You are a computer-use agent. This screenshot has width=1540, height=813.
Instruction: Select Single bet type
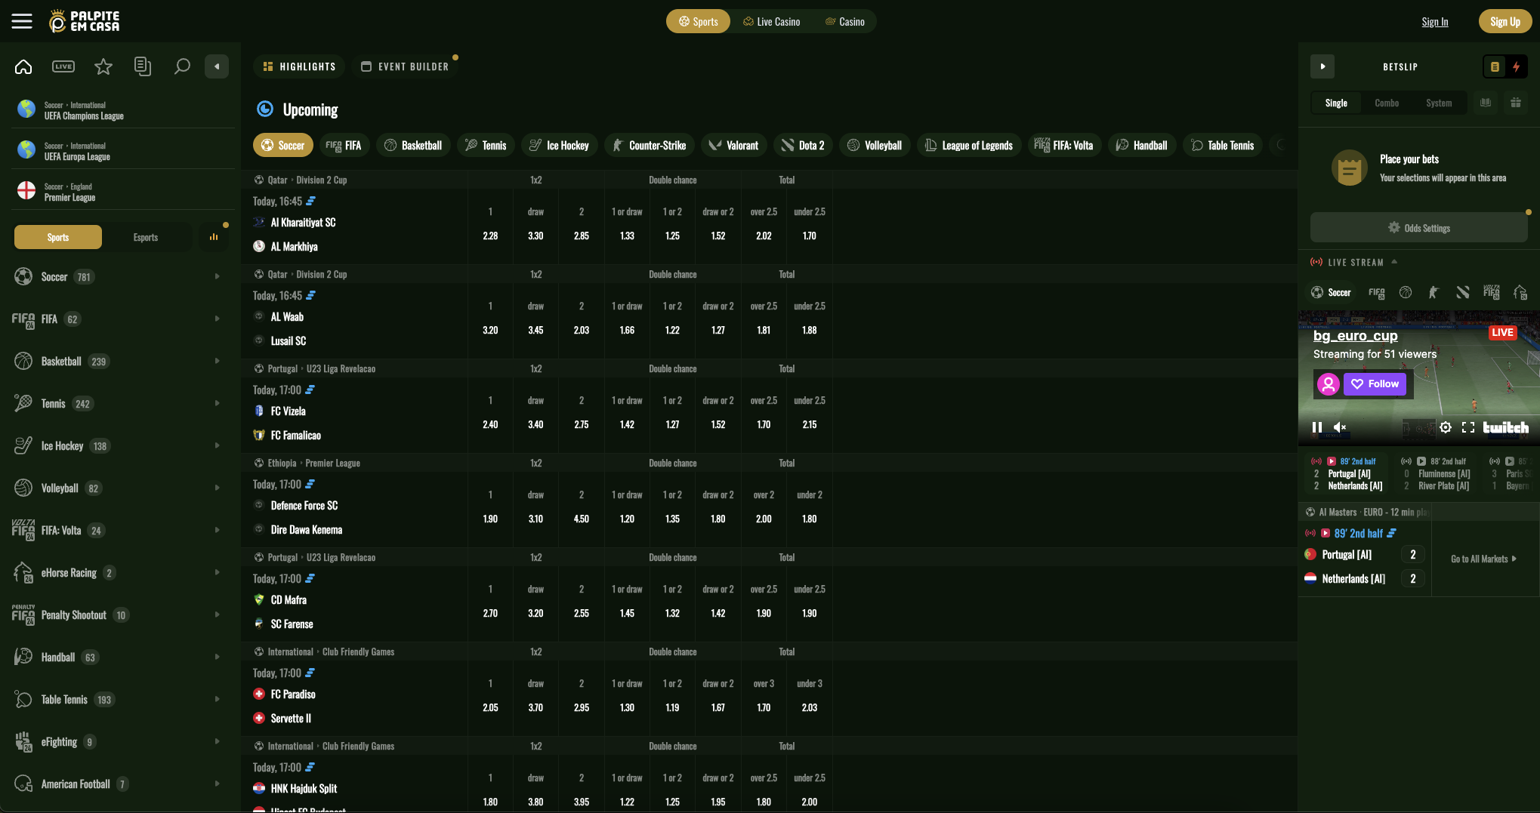coord(1336,103)
